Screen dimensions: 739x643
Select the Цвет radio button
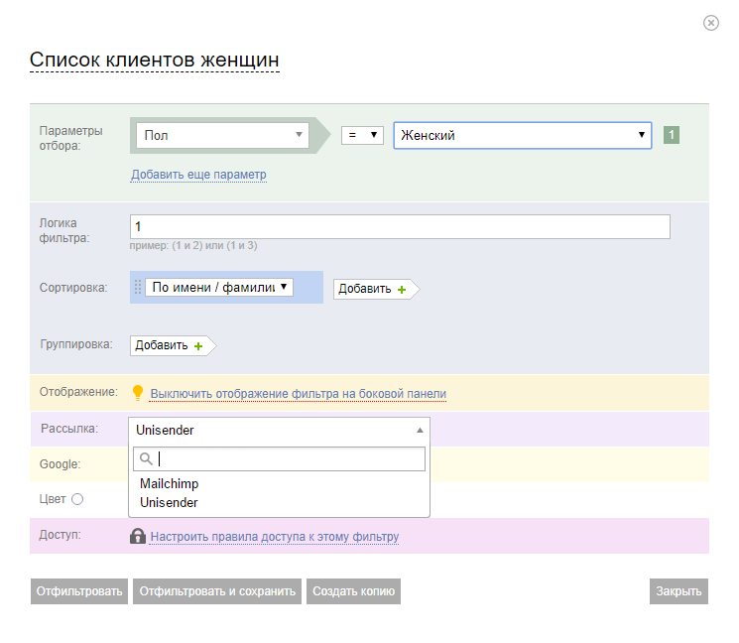click(77, 499)
